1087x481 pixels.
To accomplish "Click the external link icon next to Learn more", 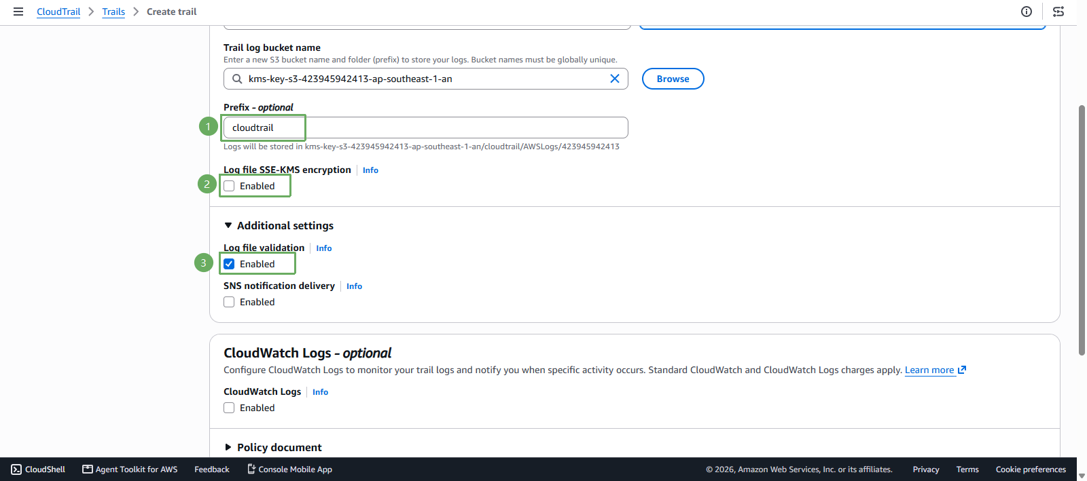I will tap(962, 370).
